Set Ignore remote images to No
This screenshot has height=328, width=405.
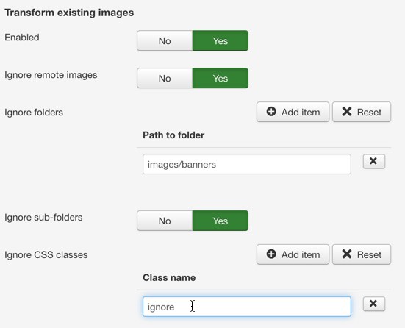click(x=165, y=78)
